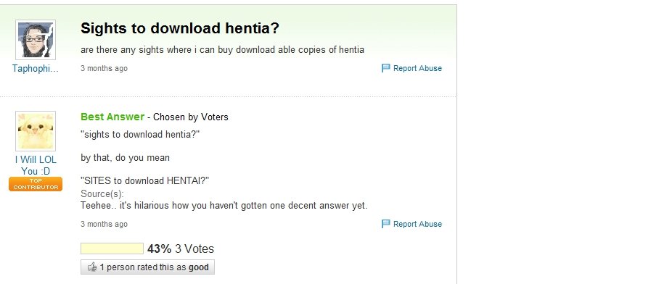
Task: Open the 'I Will LOL You :D' profile link
Action: pyautogui.click(x=36, y=165)
